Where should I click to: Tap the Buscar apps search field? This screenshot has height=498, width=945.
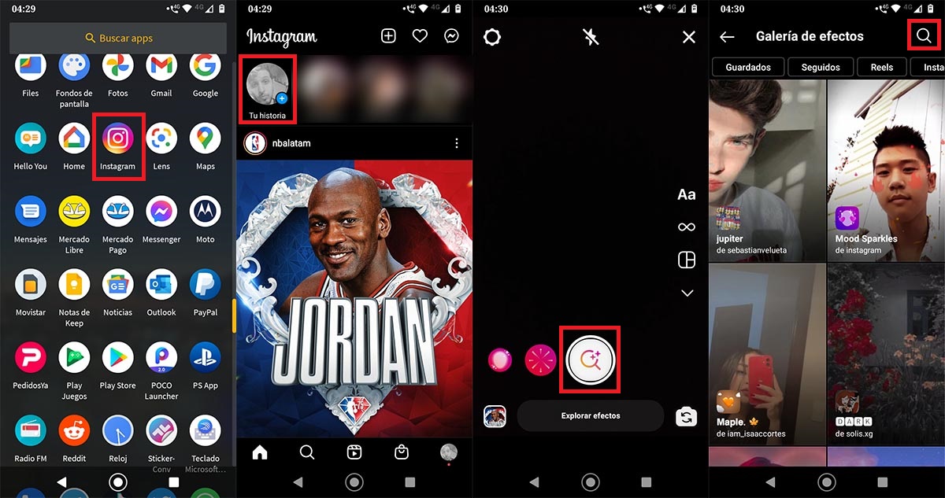coord(118,38)
